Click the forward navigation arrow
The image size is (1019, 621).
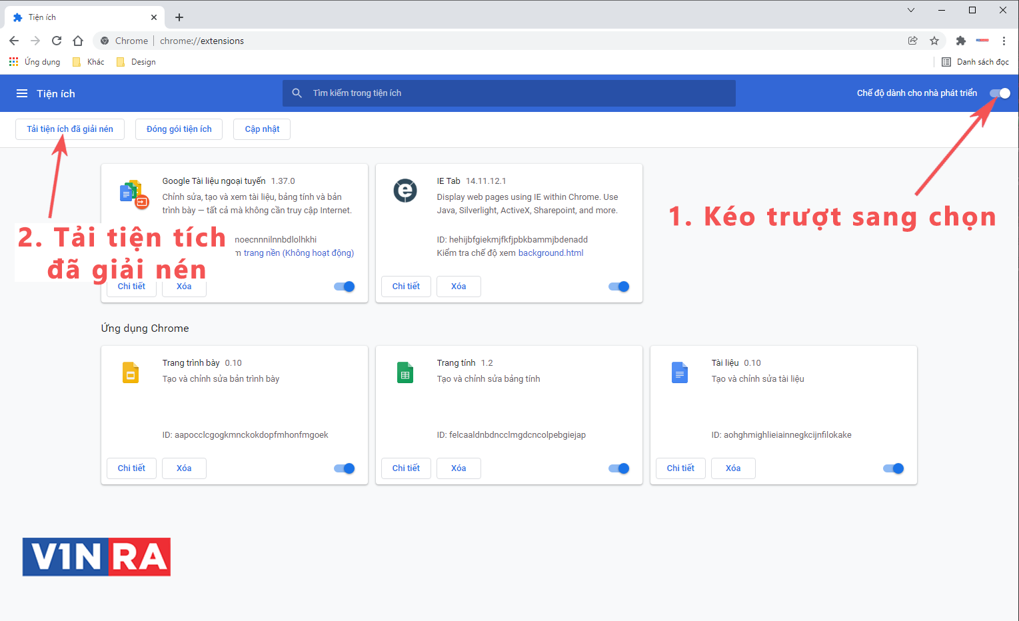[x=35, y=41]
